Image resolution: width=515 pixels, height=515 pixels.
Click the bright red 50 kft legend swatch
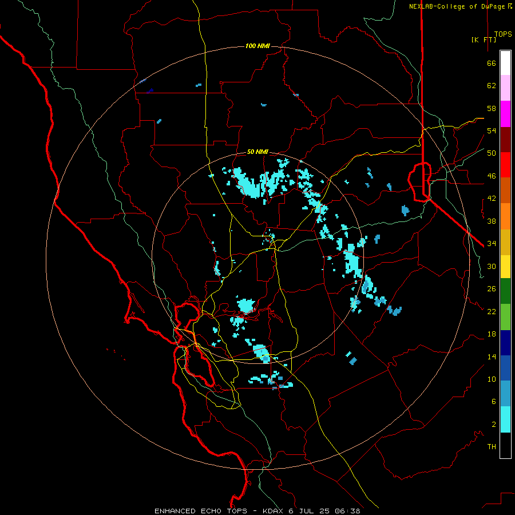tap(505, 165)
